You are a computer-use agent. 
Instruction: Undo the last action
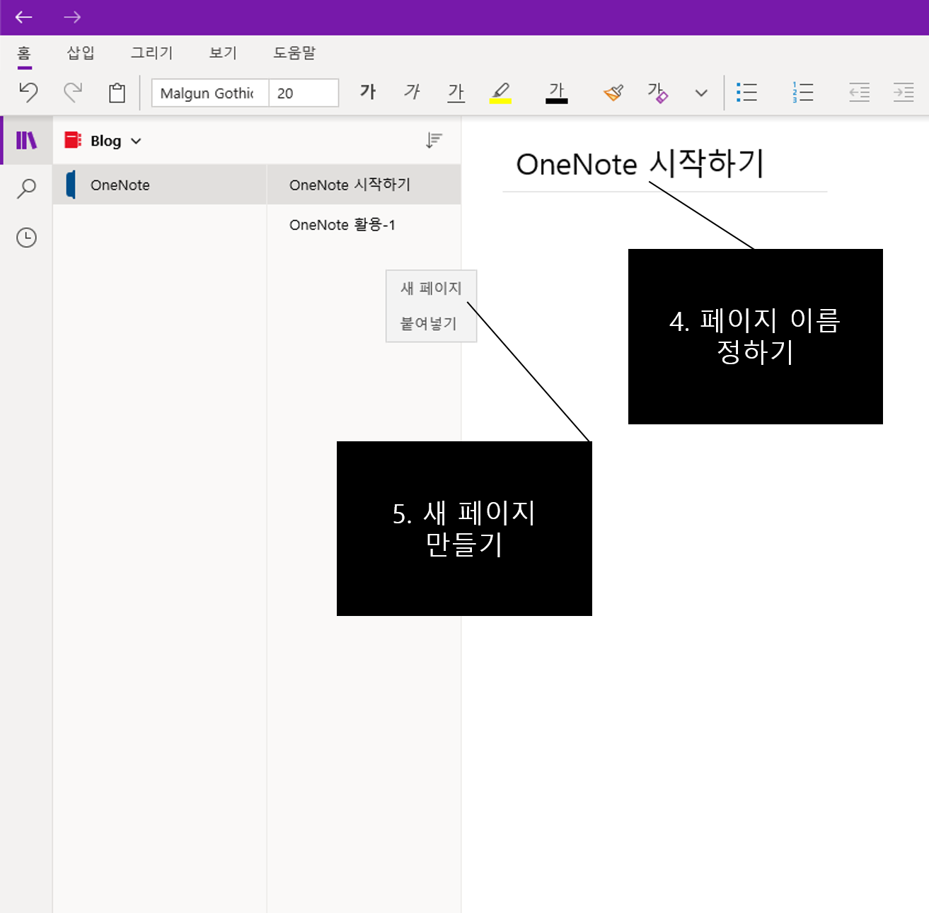click(x=28, y=92)
